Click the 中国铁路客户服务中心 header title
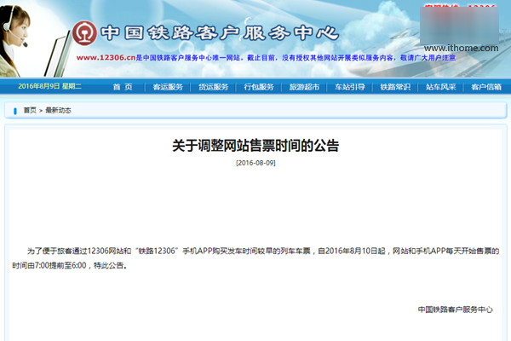511x341 pixels. click(220, 33)
